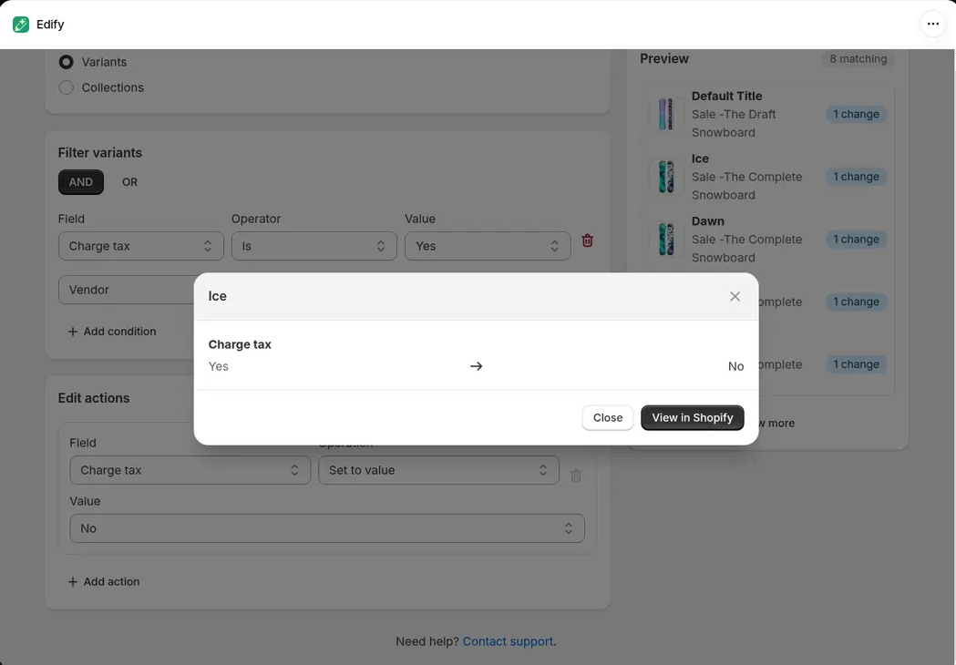956x665 pixels.
Task: Select the Variants radio button
Action: 66,62
